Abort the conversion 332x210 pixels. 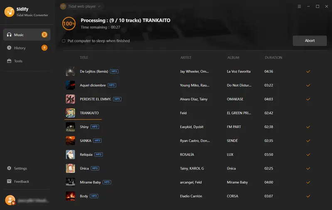click(310, 41)
